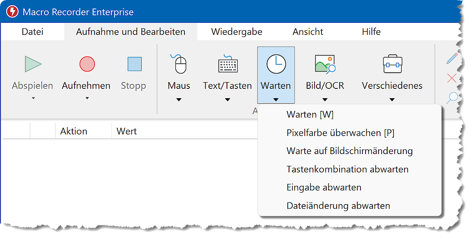
Task: Click the Aktion column header
Action: (74, 131)
